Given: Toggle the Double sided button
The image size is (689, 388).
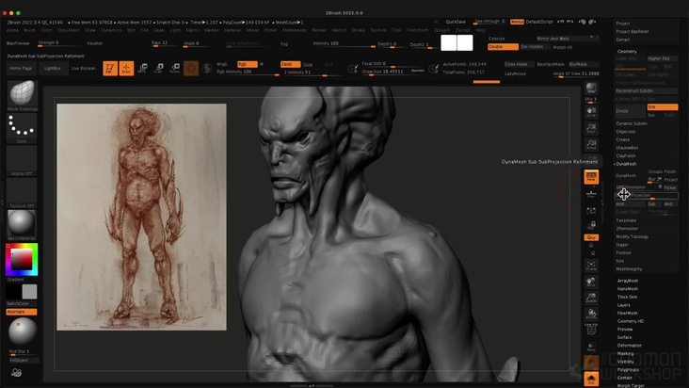Looking at the screenshot, I should click(x=503, y=46).
